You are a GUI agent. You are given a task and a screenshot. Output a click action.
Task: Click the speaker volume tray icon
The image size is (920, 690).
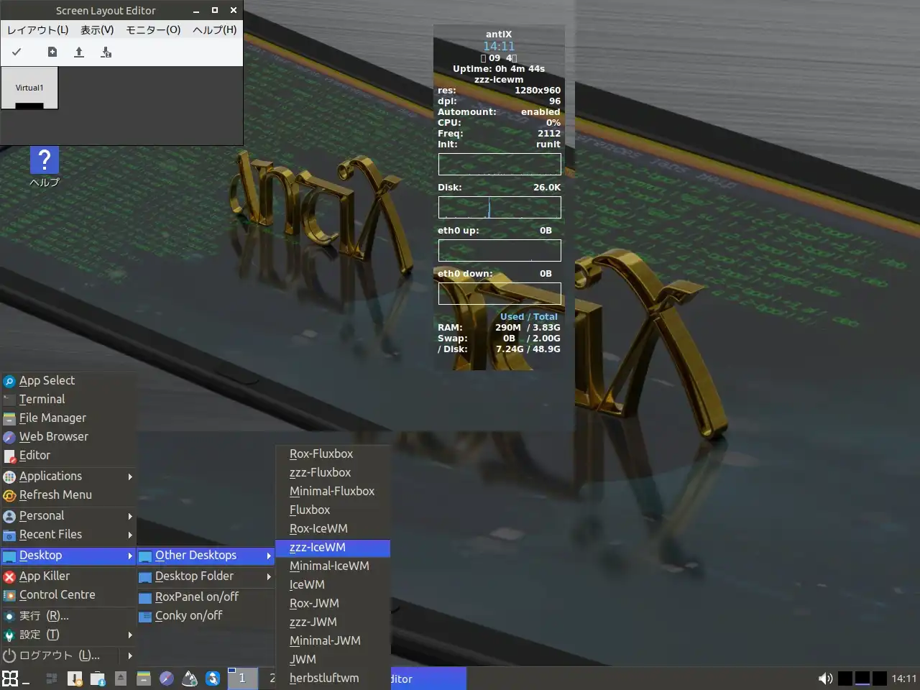[825, 678]
